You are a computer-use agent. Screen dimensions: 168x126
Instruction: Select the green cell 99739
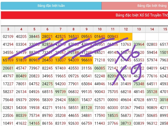(60, 92)
